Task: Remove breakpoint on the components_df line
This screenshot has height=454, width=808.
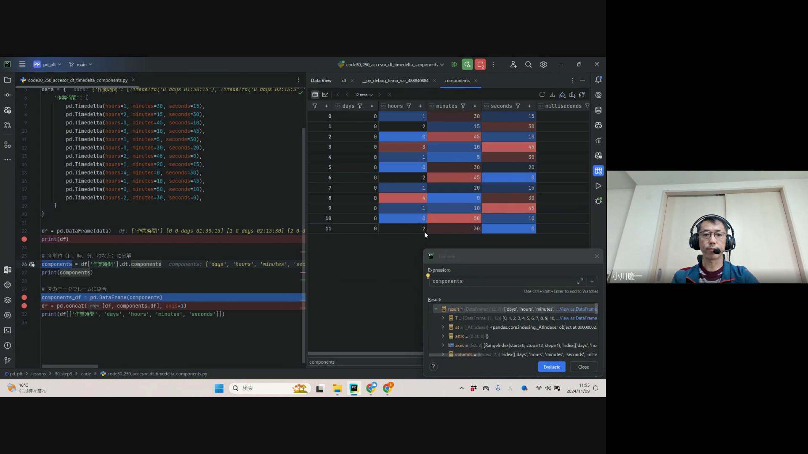Action: (24, 298)
